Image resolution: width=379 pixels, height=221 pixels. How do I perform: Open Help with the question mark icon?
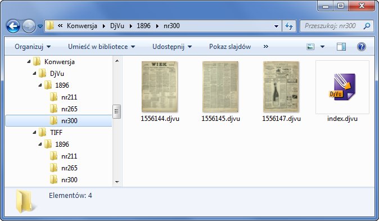click(x=362, y=47)
